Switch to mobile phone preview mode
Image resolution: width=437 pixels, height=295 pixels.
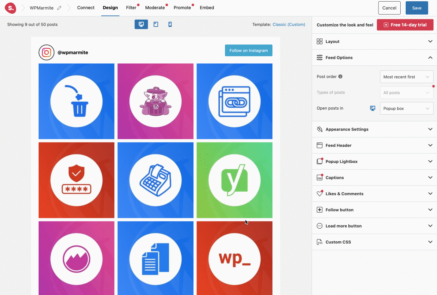click(x=170, y=24)
